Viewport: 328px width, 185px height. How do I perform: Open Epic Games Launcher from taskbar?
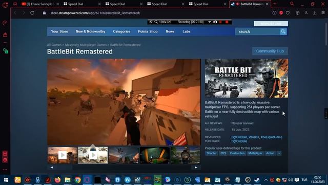[228, 180]
